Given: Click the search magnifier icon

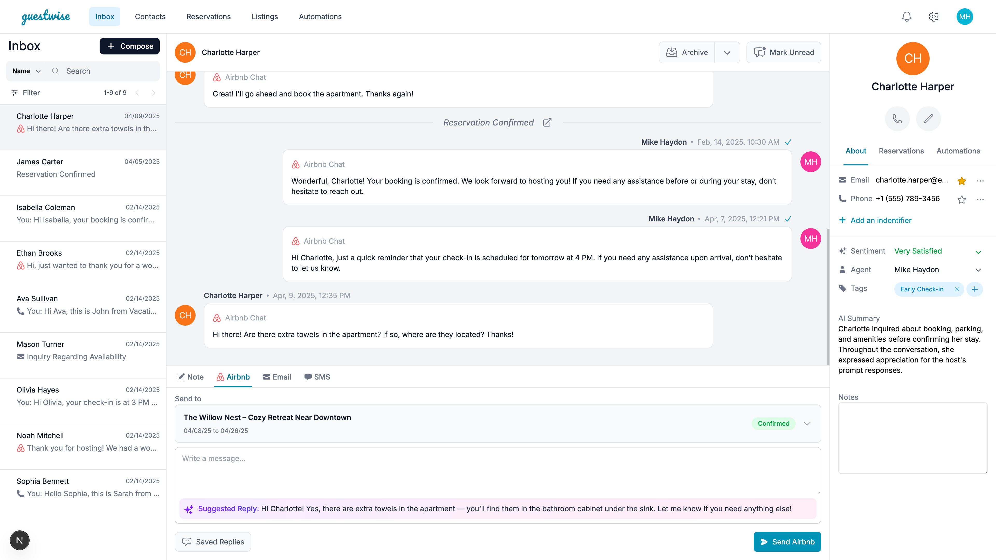Looking at the screenshot, I should coord(55,71).
